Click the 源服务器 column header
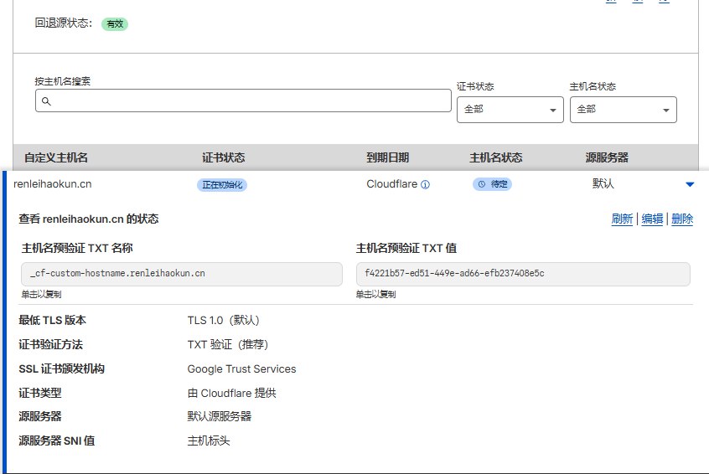 [x=606, y=157]
